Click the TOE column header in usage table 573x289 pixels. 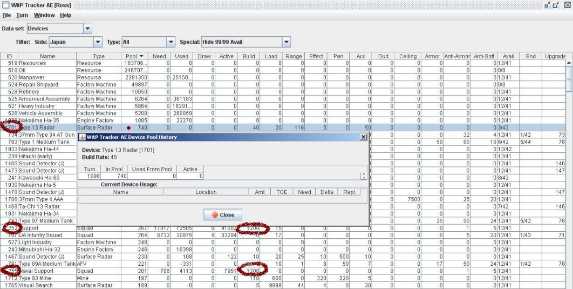(282, 192)
